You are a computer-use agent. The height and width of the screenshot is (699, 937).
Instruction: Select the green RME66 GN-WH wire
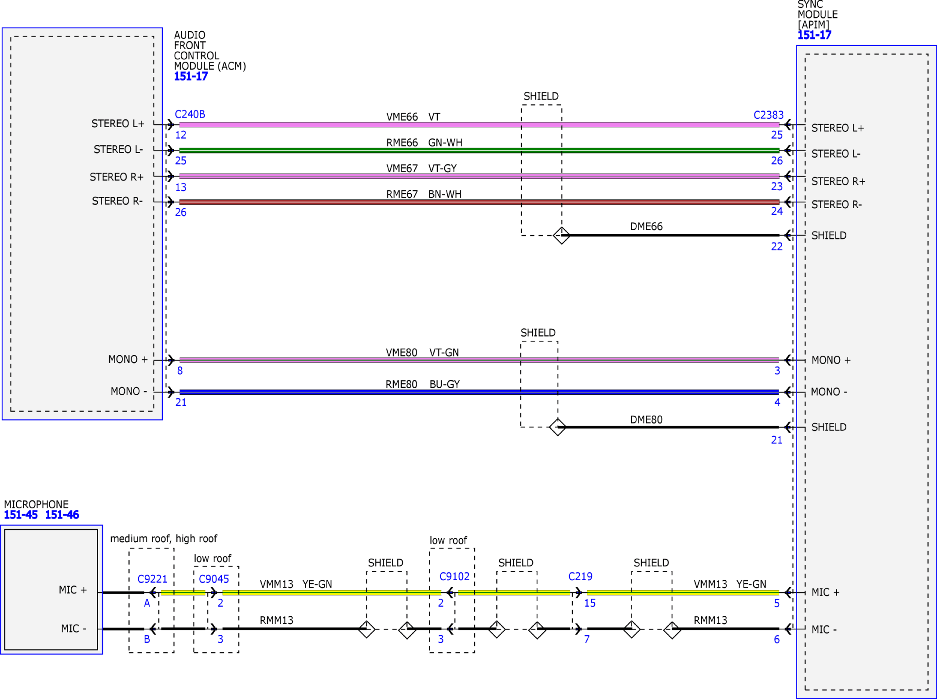pos(308,151)
